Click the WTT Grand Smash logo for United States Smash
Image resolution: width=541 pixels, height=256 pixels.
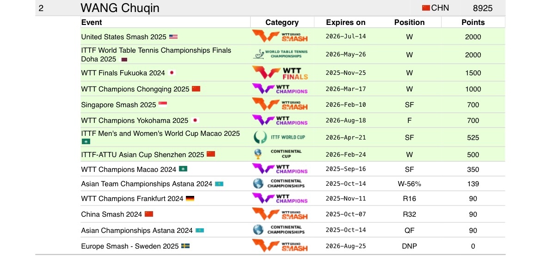pos(280,36)
